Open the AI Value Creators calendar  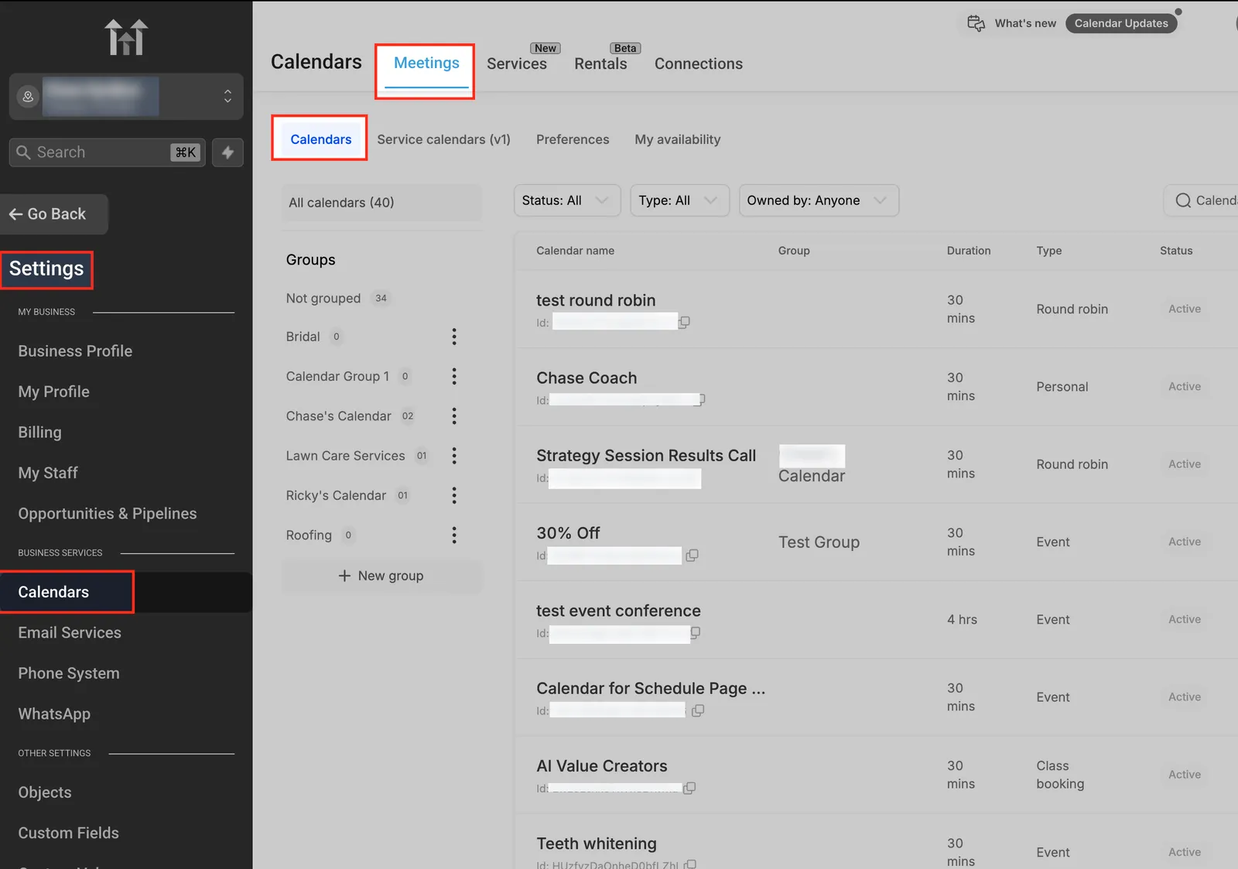(601, 766)
